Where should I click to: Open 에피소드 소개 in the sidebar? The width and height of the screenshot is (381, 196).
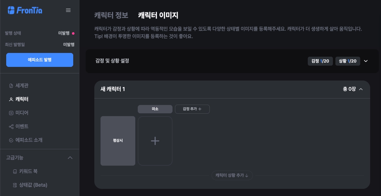coord(29,140)
